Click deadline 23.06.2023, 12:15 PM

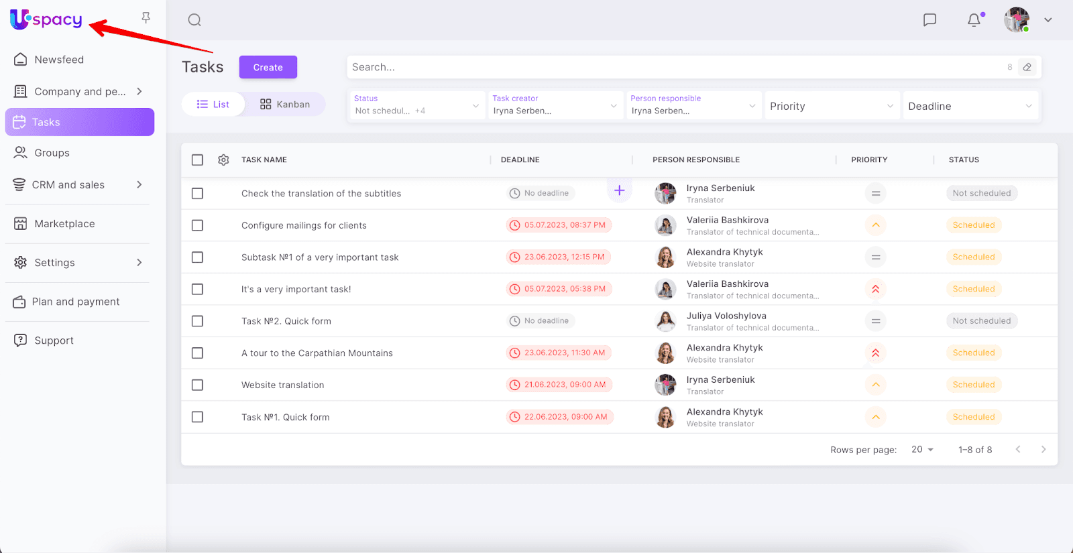pos(558,257)
